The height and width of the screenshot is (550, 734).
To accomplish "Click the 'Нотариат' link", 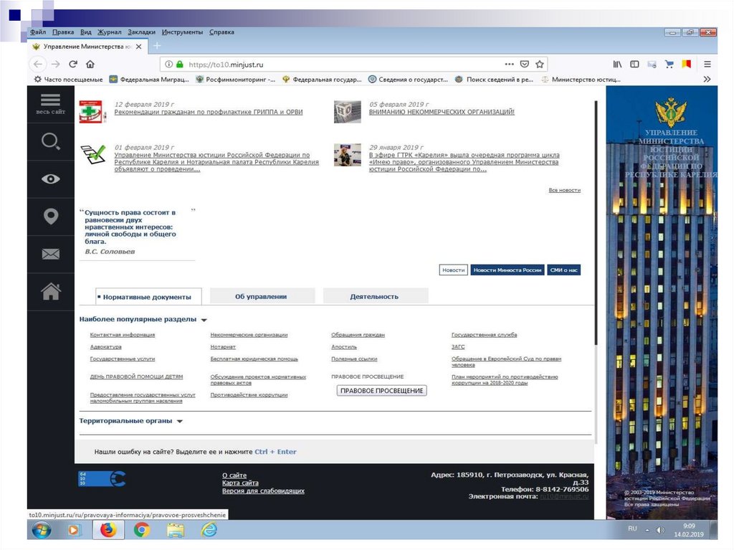I will 223,347.
